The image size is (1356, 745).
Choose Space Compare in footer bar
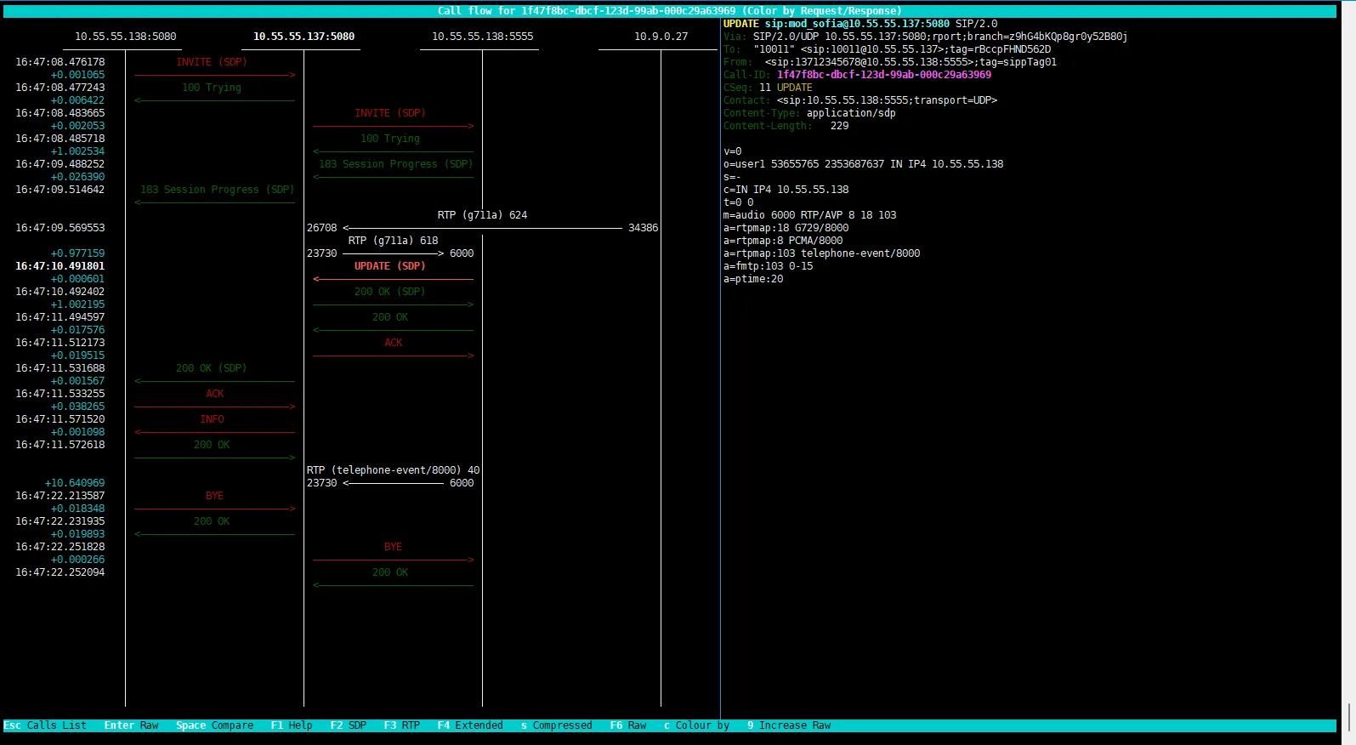(214, 725)
